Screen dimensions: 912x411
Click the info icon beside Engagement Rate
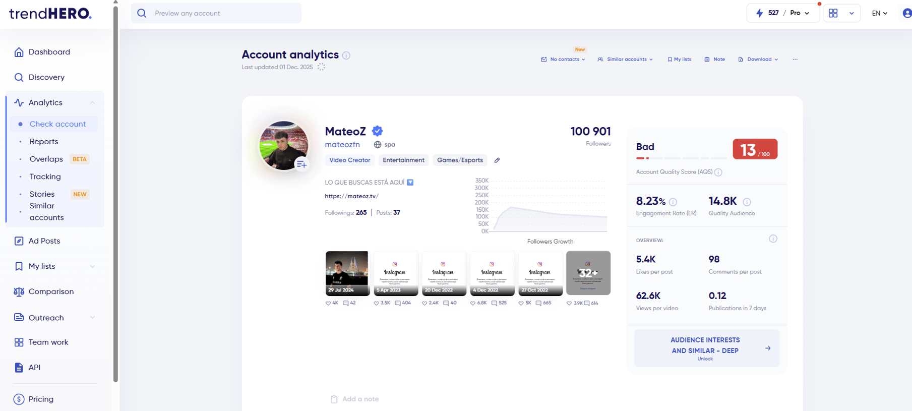(x=673, y=202)
